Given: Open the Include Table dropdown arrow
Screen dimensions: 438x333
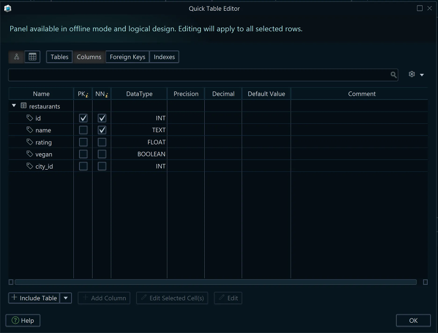Looking at the screenshot, I should (66, 298).
